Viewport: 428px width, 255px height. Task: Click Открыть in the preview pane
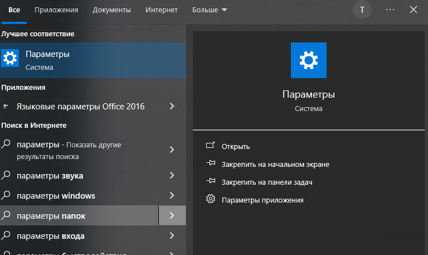tap(236, 147)
